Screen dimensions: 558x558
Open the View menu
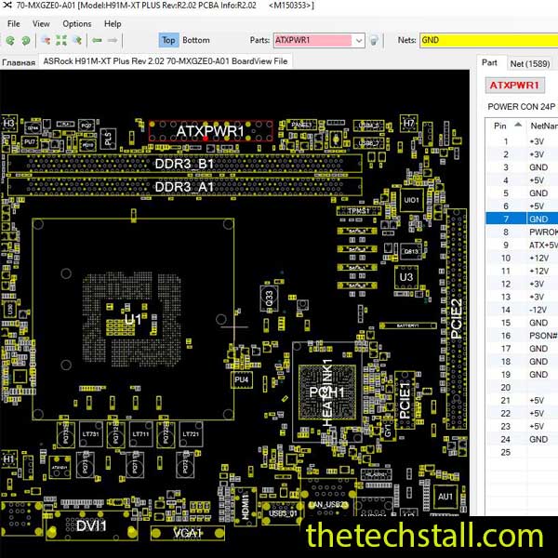click(41, 24)
